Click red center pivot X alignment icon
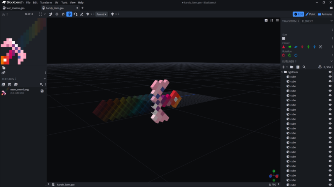The width and height of the screenshot is (334, 187). click(302, 47)
